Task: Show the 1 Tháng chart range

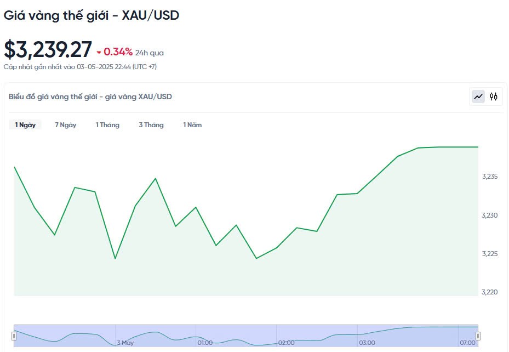Action: [x=107, y=125]
